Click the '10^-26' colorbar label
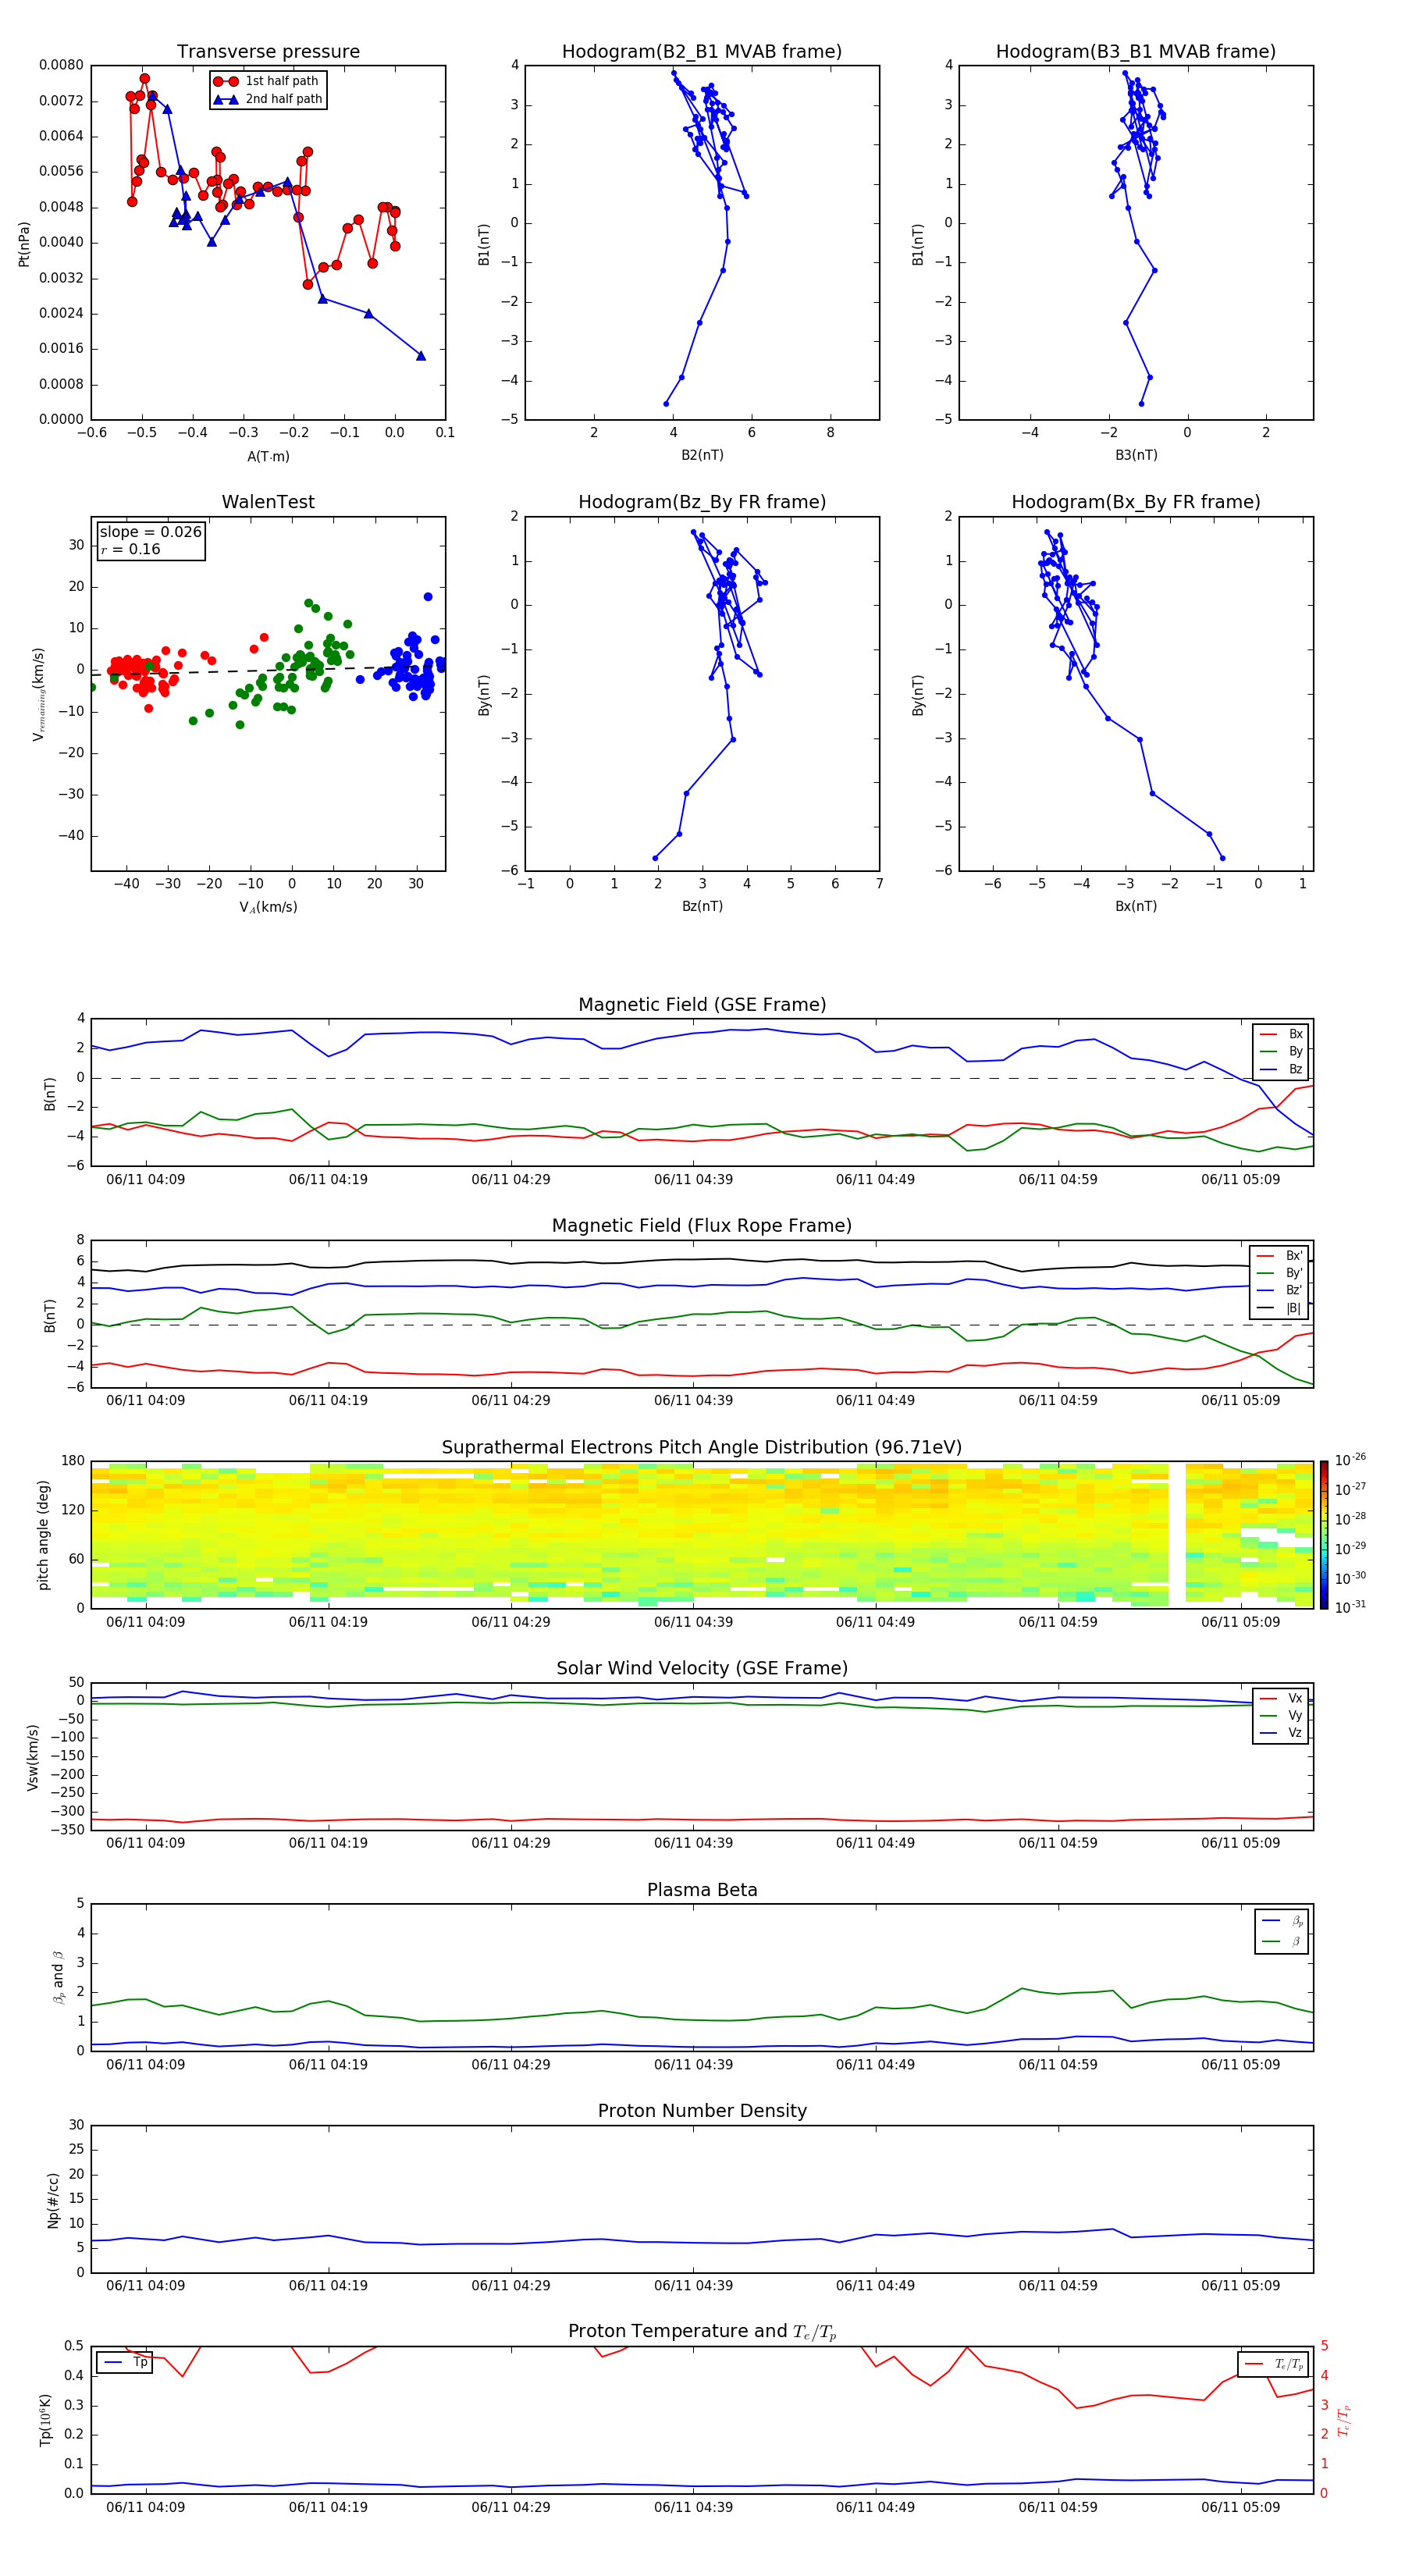This screenshot has height=2576, width=1405. [x=1350, y=1461]
